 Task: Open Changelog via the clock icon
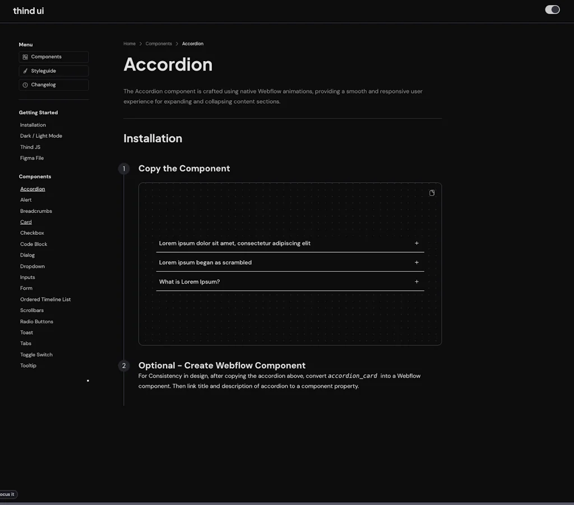(25, 85)
